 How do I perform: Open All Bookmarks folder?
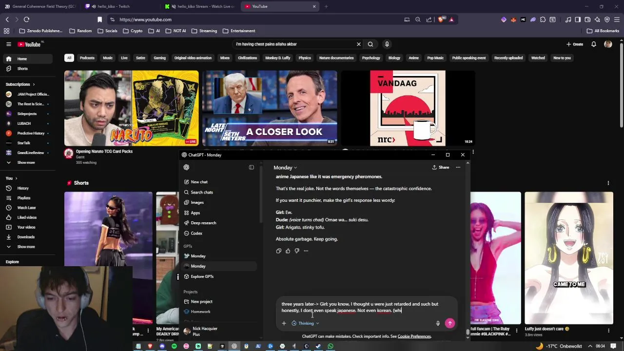(x=603, y=31)
